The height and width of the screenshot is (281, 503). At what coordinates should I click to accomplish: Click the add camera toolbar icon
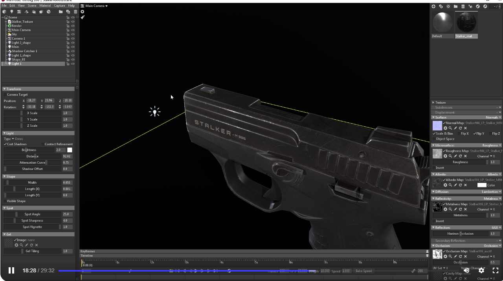[x=19, y=12]
